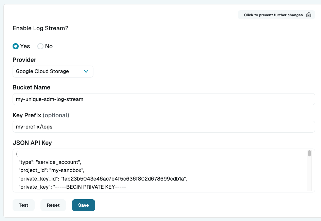Viewport: 321px width, 221px height.
Task: Click the 'Key Prefix (optional)' label
Action: click(41, 115)
